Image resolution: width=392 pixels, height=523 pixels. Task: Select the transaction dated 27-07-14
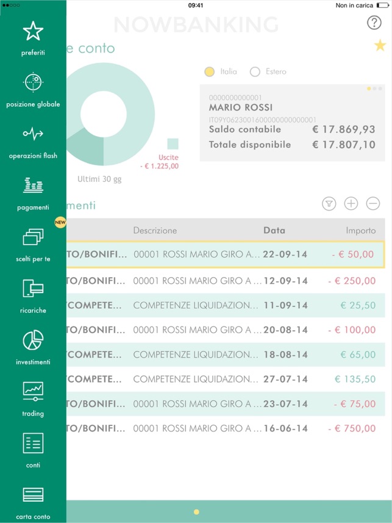(x=226, y=379)
